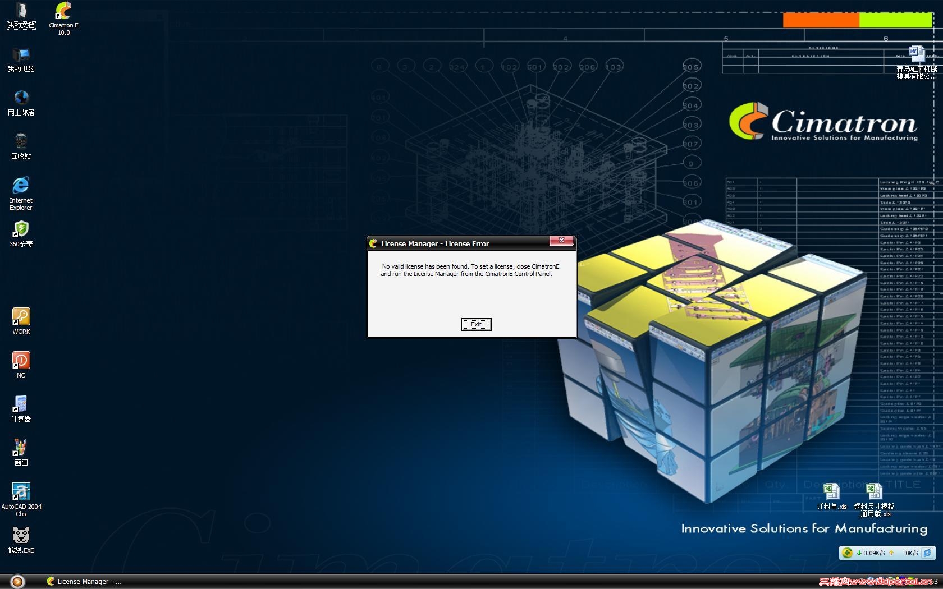Select the Internet Explorer desktop icon
The width and height of the screenshot is (943, 589).
pos(21,194)
